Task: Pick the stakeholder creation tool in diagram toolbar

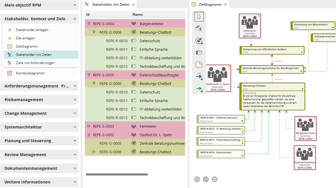Action: pyautogui.click(x=199, y=29)
